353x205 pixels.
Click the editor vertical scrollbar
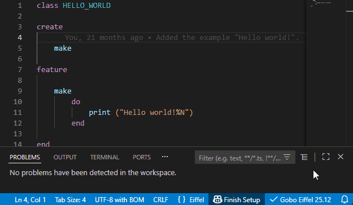pyautogui.click(x=349, y=73)
